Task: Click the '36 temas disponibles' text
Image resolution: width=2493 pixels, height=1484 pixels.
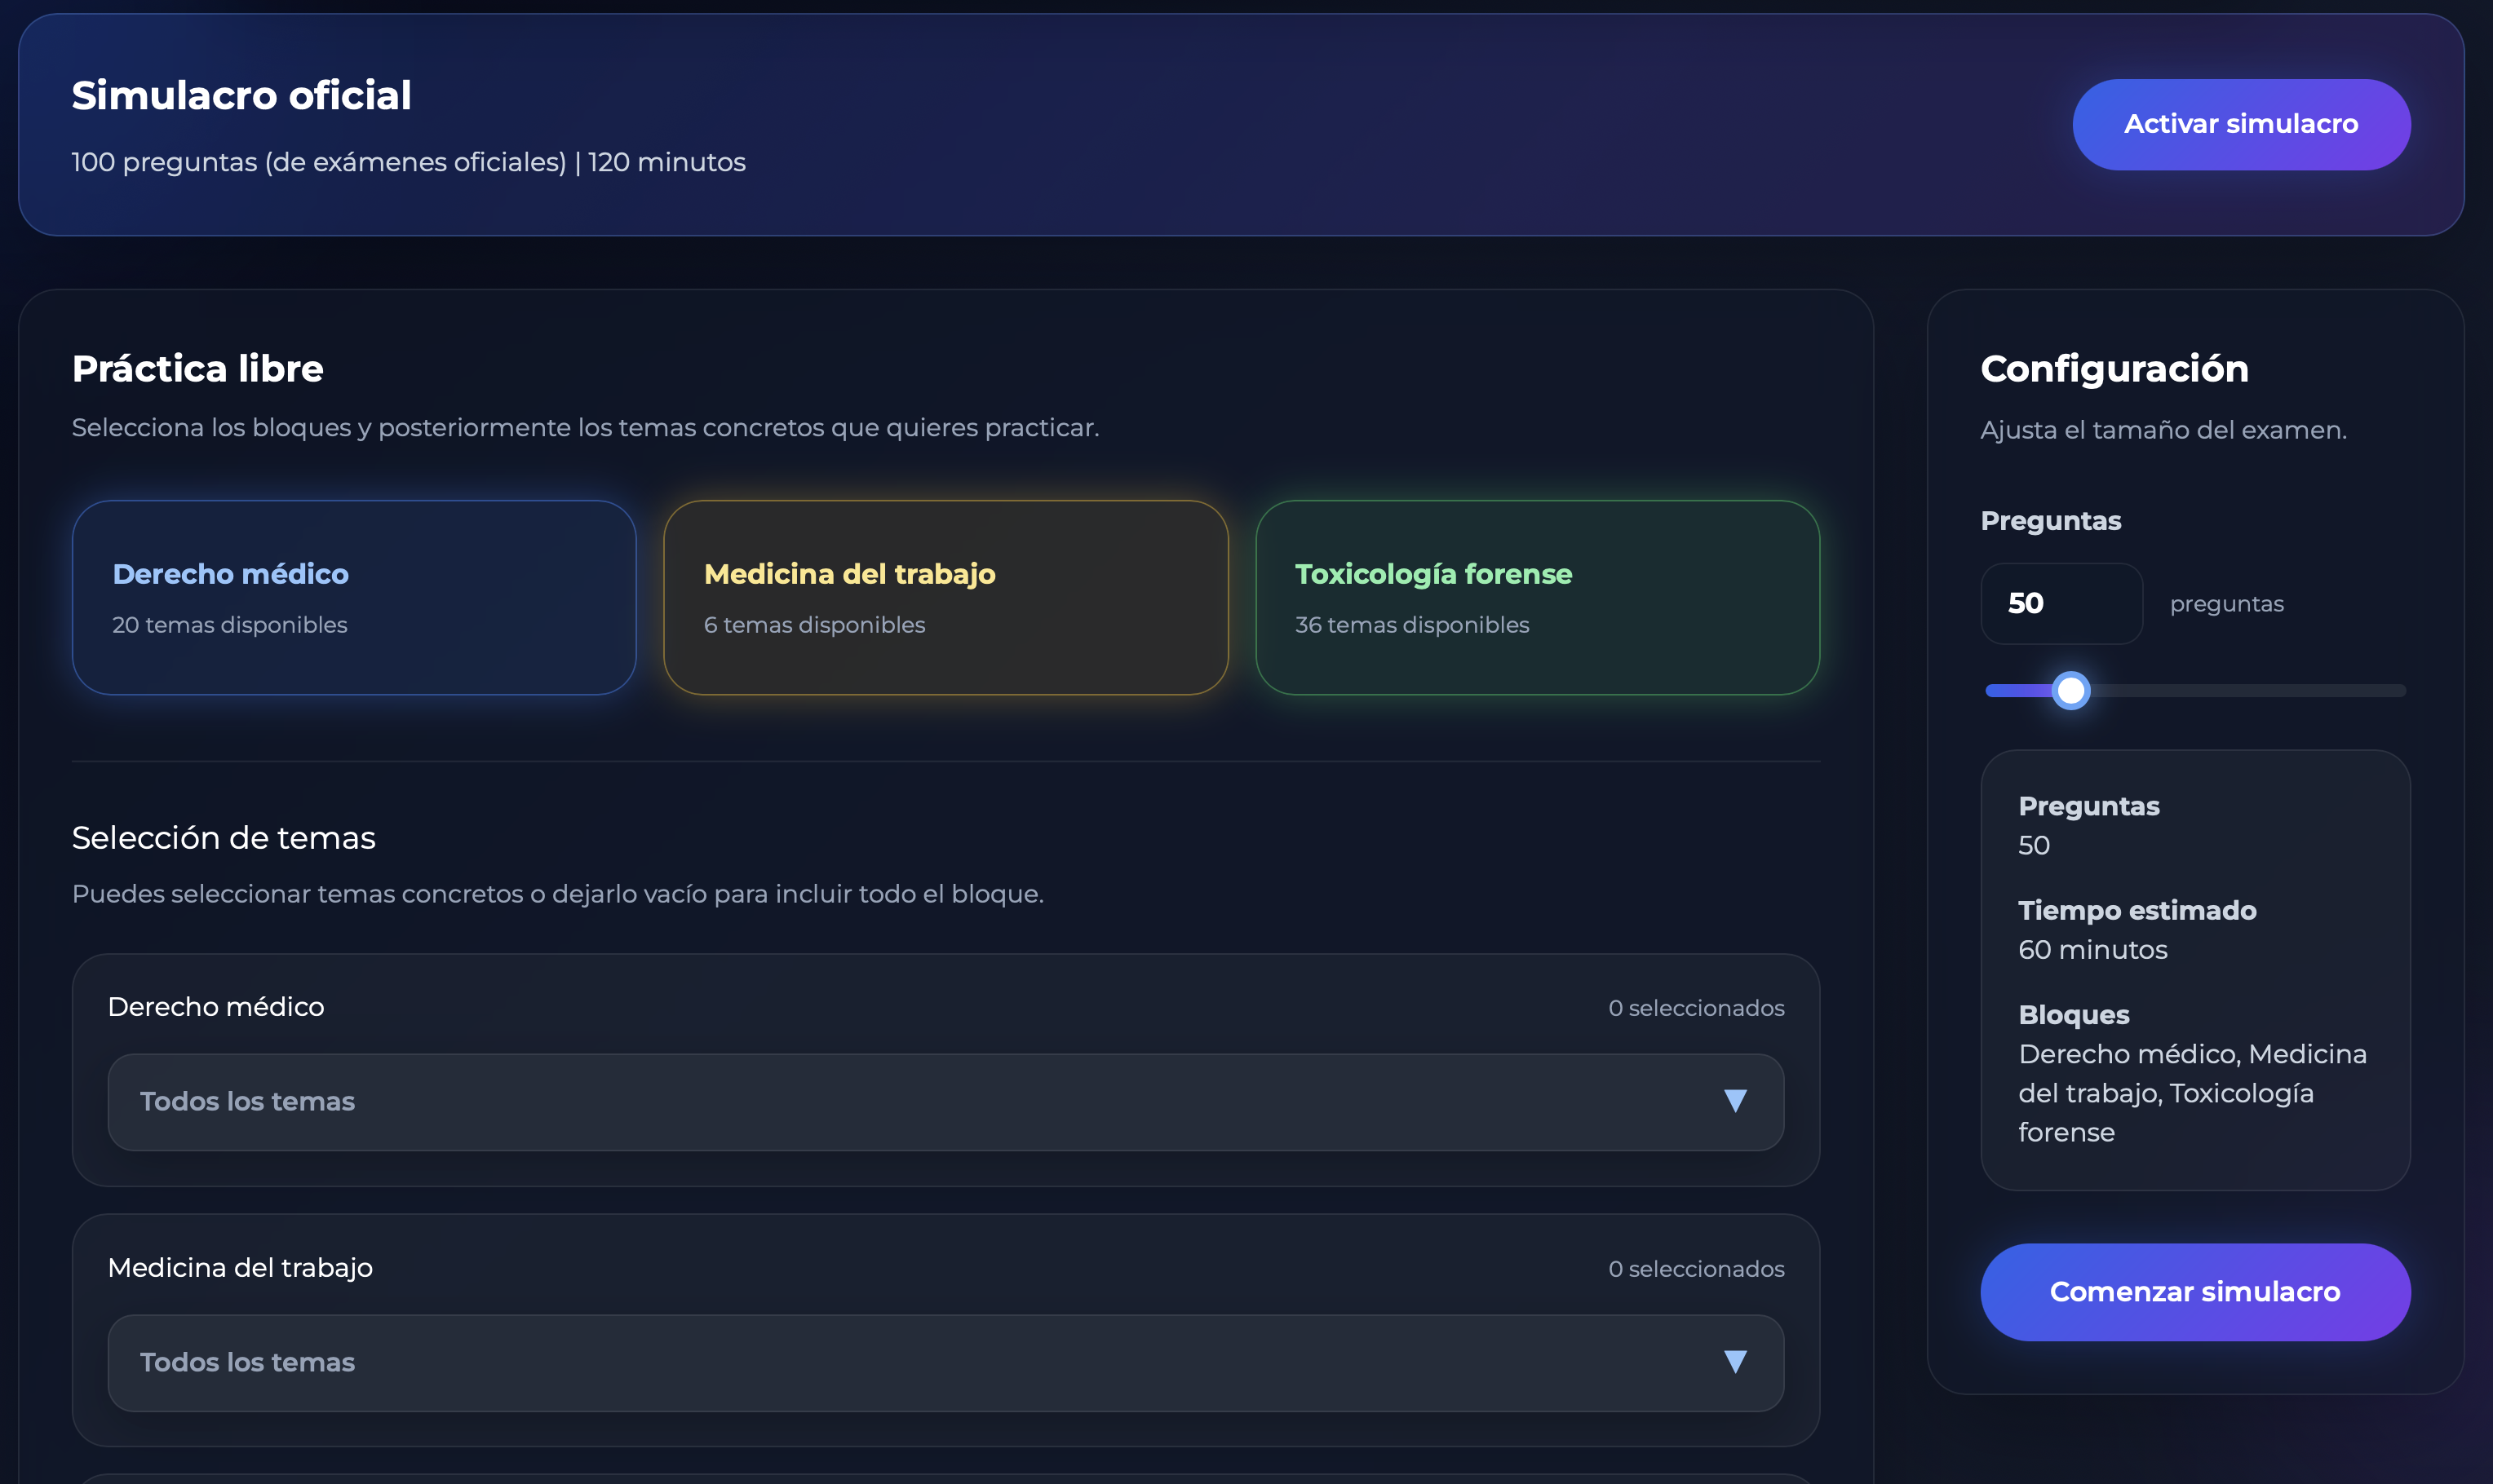Action: tap(1413, 625)
